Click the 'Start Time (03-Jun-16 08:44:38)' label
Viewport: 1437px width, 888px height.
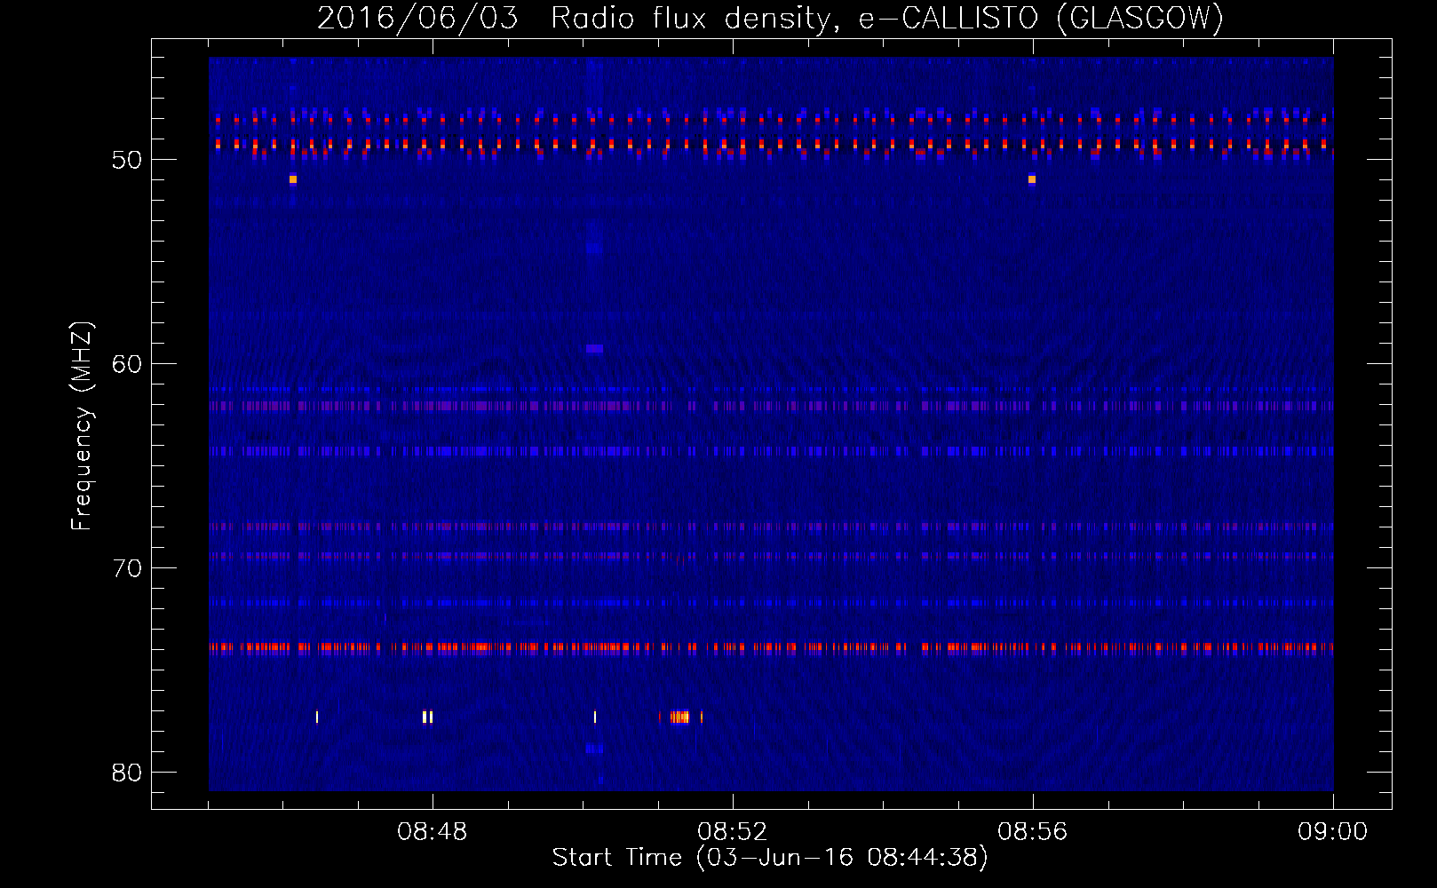[770, 858]
